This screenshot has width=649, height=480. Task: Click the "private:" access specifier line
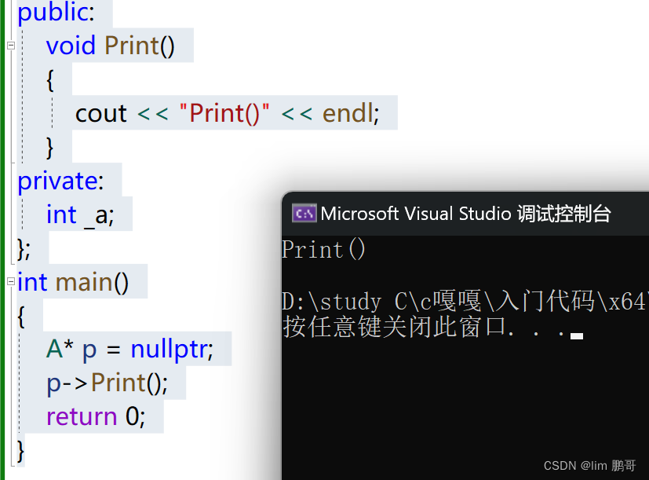point(60,181)
